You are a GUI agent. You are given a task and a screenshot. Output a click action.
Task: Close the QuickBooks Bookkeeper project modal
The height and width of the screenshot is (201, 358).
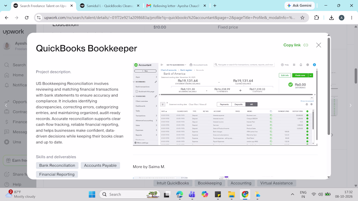(319, 45)
